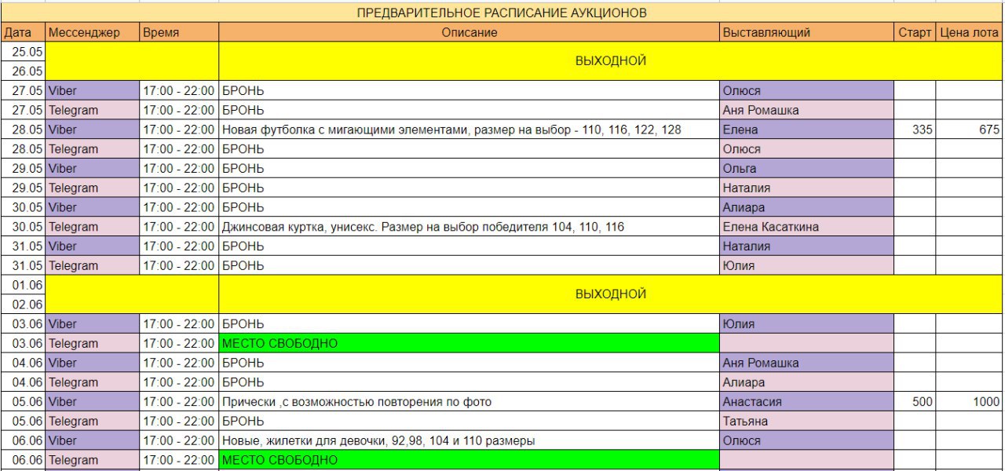1005x471 pixels.
Task: Select the date cell 02.06
Action: coord(24,304)
